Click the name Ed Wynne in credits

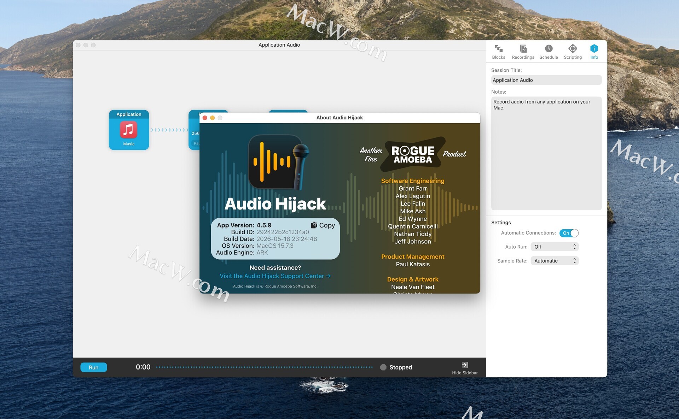[x=413, y=219]
